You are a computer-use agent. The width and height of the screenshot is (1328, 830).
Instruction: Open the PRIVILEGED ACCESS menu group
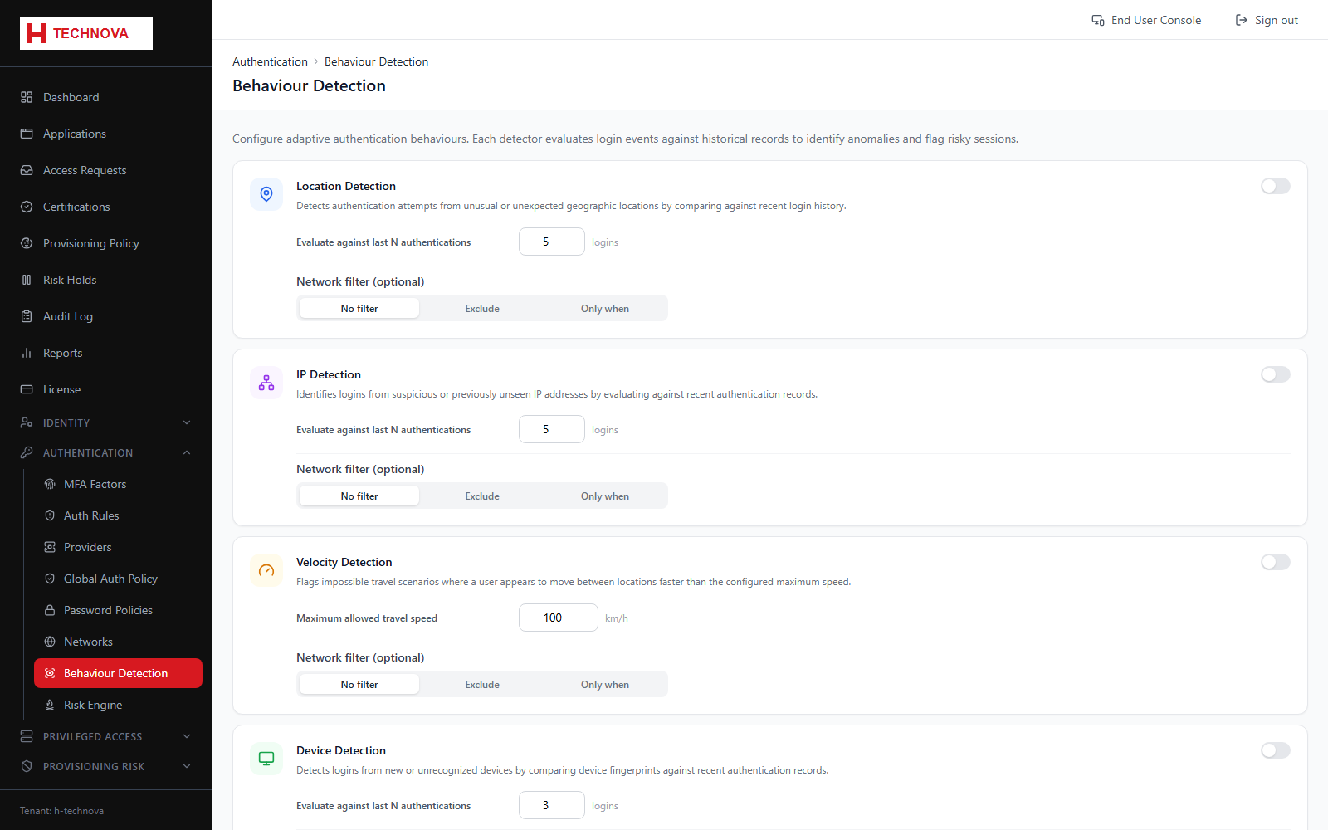[x=106, y=736]
